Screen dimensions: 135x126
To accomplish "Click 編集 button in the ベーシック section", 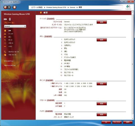I will (102, 22).
